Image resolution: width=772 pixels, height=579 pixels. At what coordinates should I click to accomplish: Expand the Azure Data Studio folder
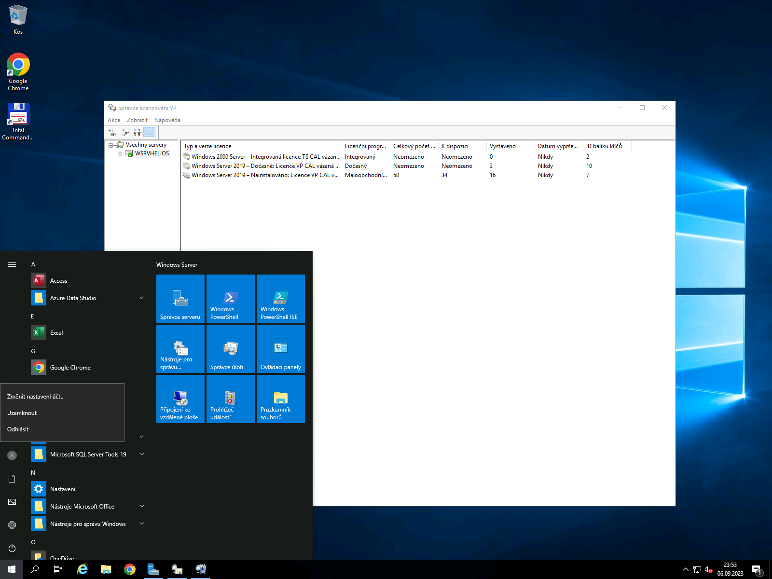142,298
